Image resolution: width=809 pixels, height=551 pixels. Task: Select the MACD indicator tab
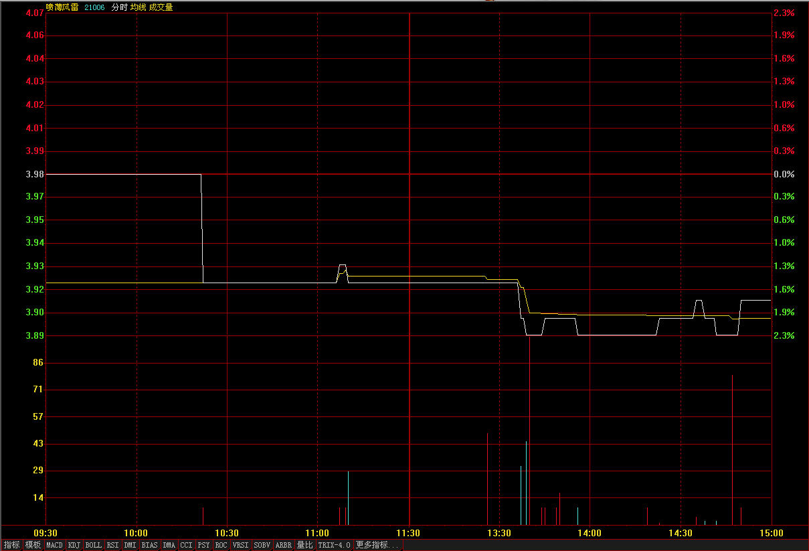point(54,545)
